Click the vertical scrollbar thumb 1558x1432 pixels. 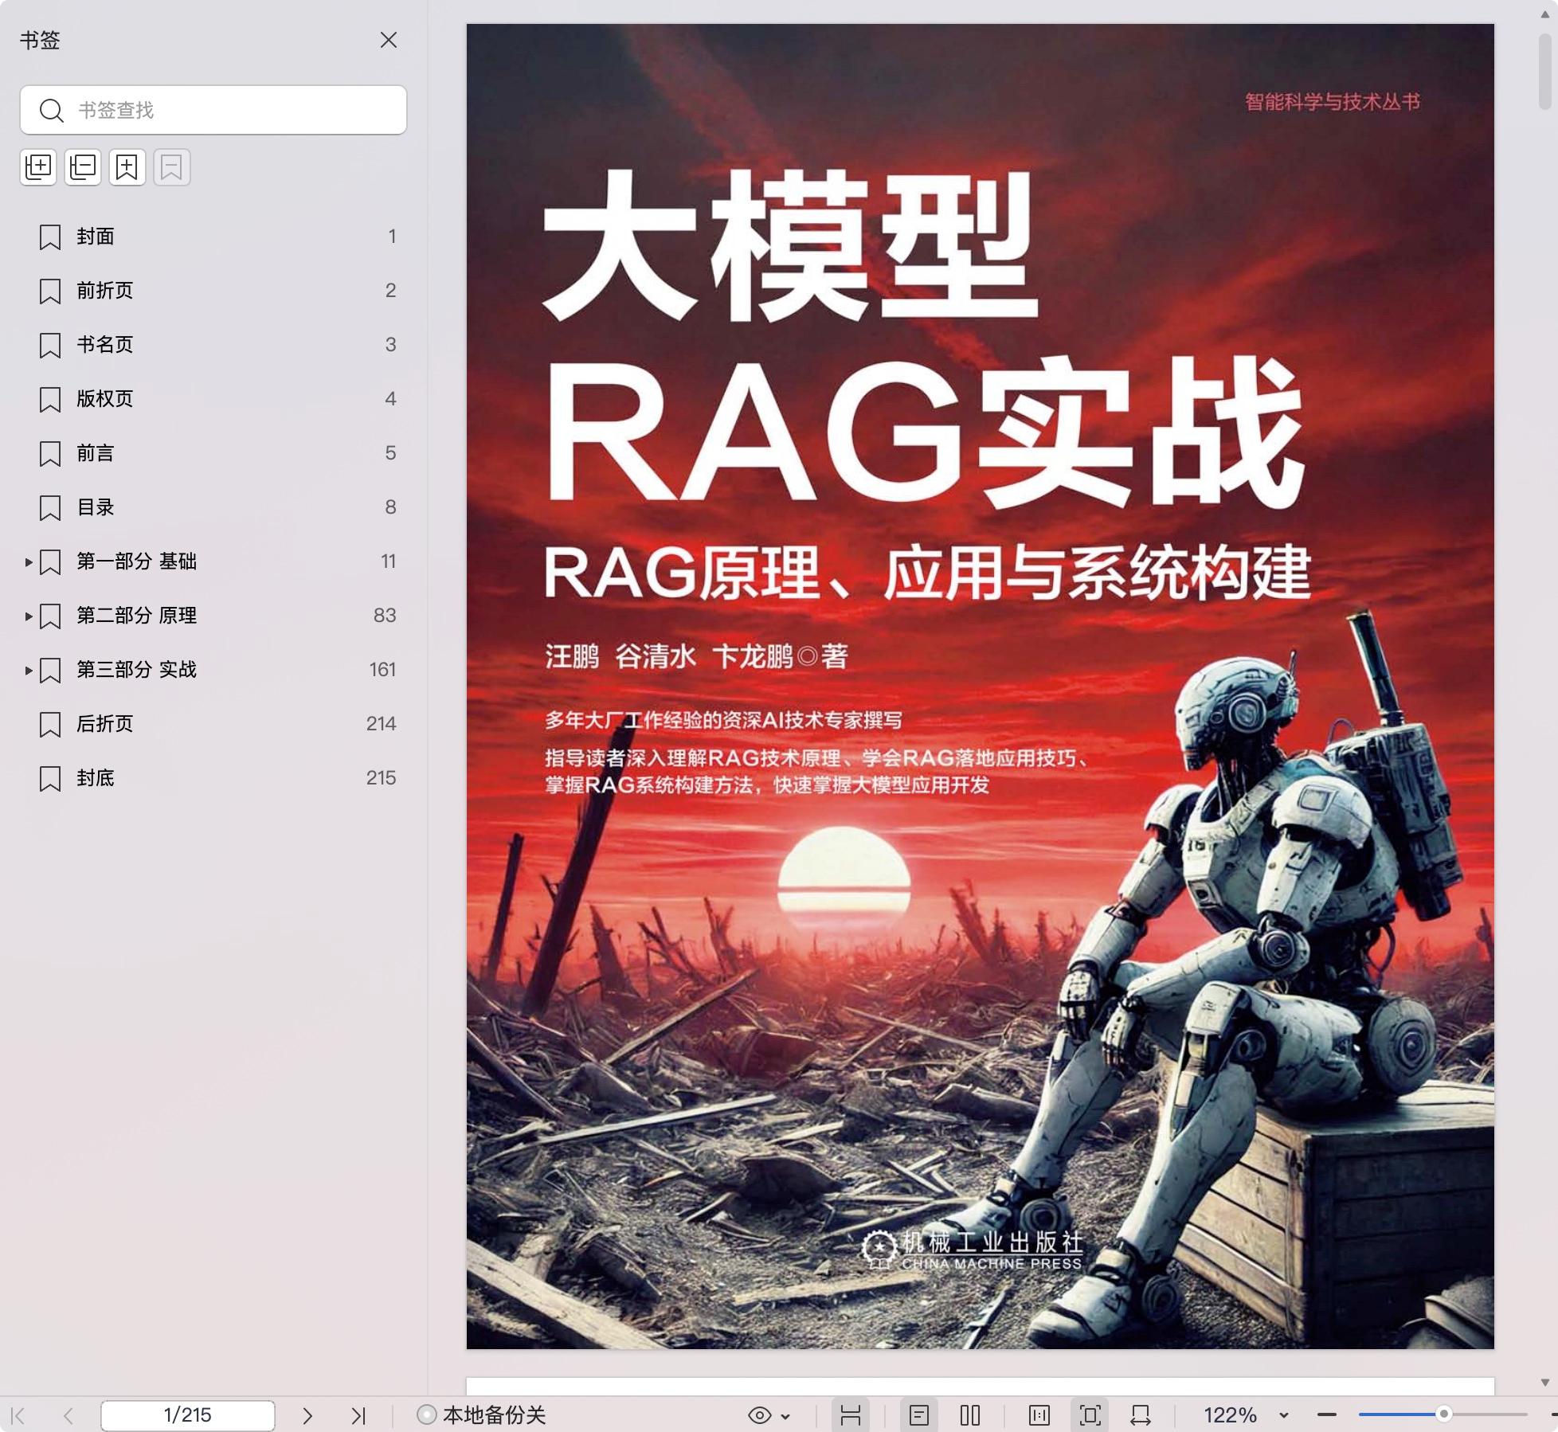click(1545, 72)
